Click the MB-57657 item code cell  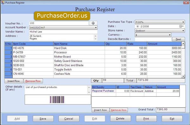(x=33, y=57)
